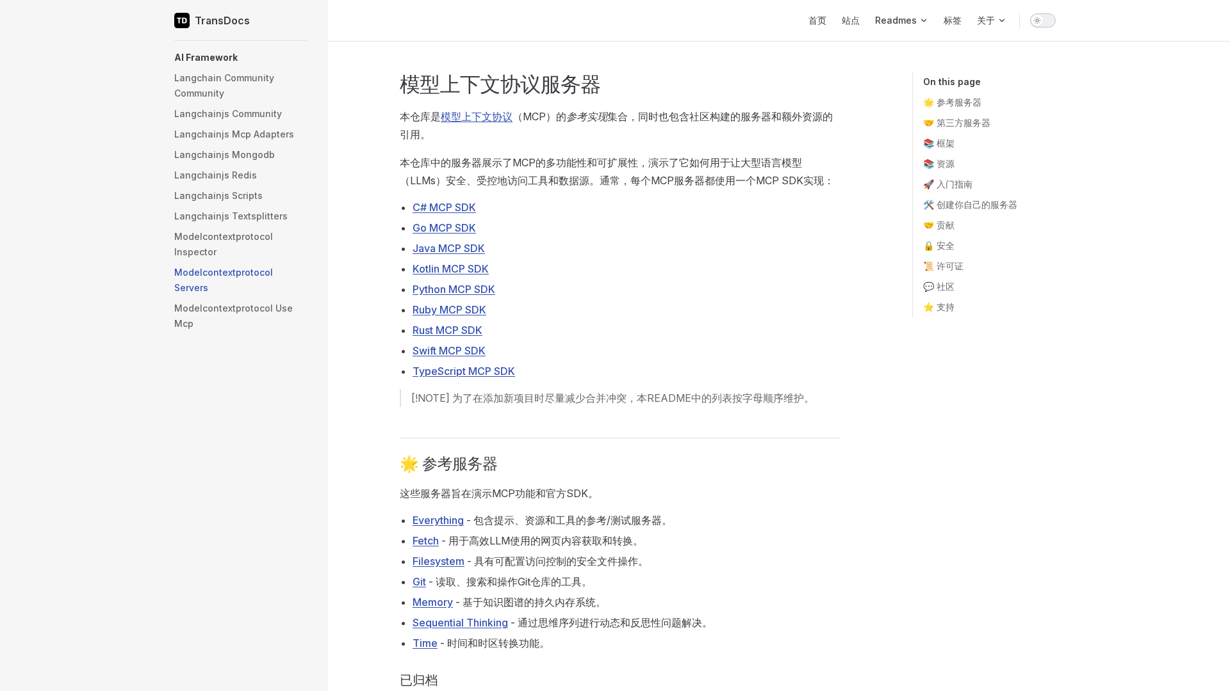
Task: Go to 首页 in top navigation
Action: coord(817,20)
